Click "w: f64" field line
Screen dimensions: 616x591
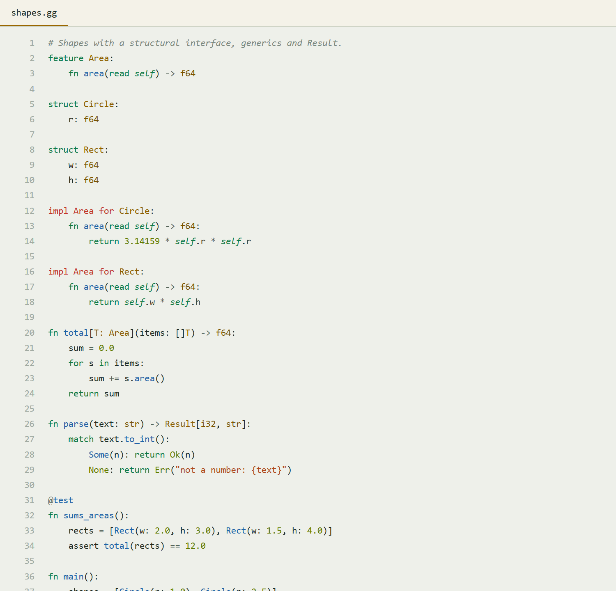pyautogui.click(x=84, y=165)
